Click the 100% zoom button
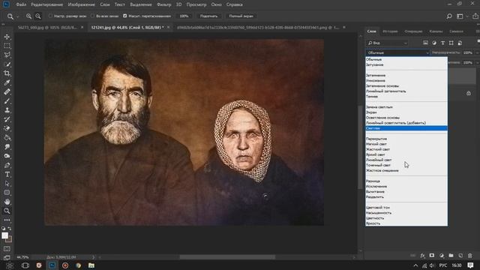Viewport: 480px width, 270px height. point(184,16)
